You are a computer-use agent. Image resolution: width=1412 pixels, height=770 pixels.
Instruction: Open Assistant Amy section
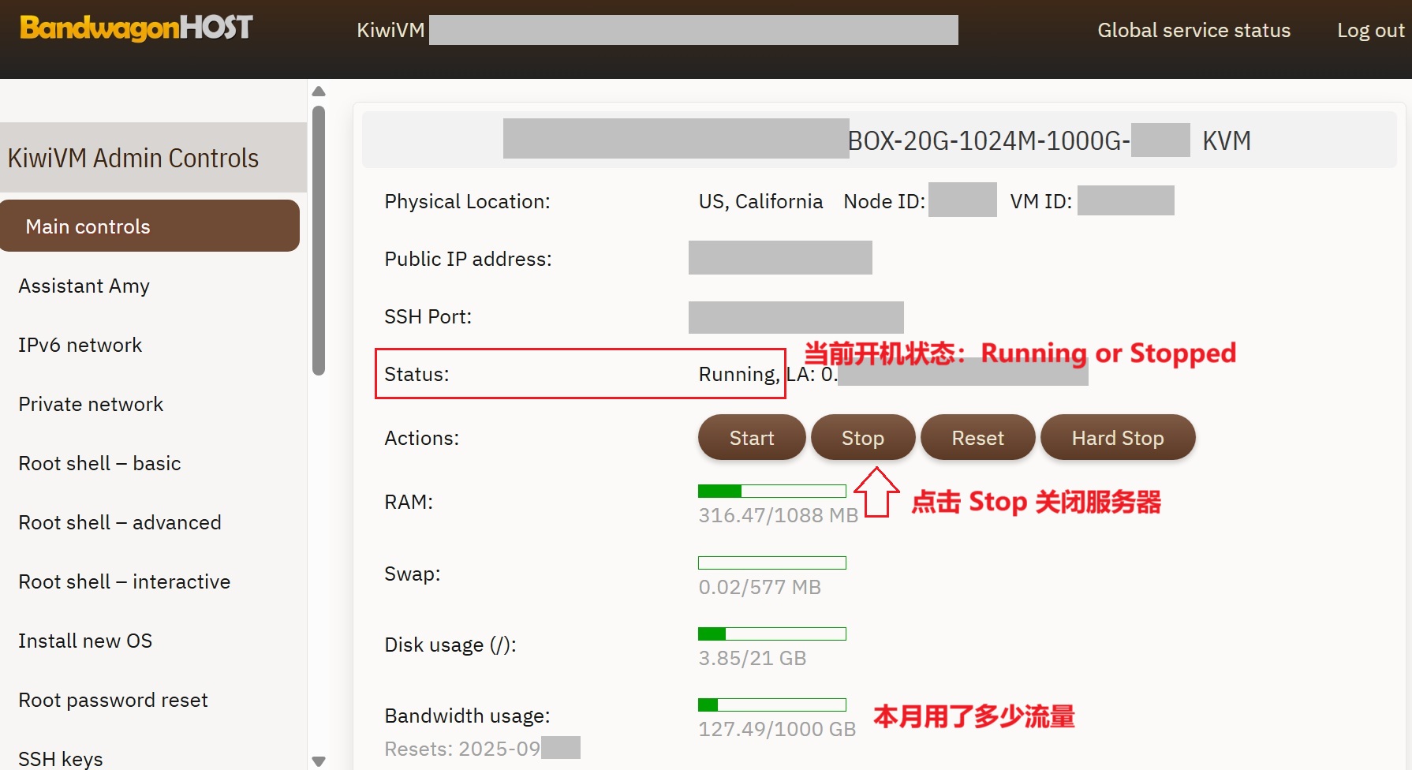pos(84,286)
